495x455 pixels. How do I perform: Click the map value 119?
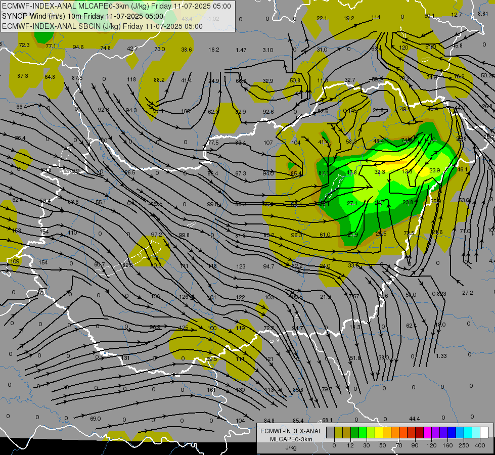[240, 328]
